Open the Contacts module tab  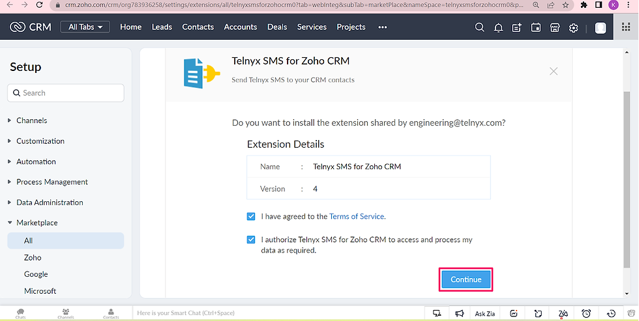click(x=198, y=27)
